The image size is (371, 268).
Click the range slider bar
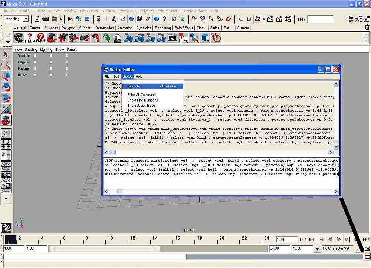click(105, 249)
